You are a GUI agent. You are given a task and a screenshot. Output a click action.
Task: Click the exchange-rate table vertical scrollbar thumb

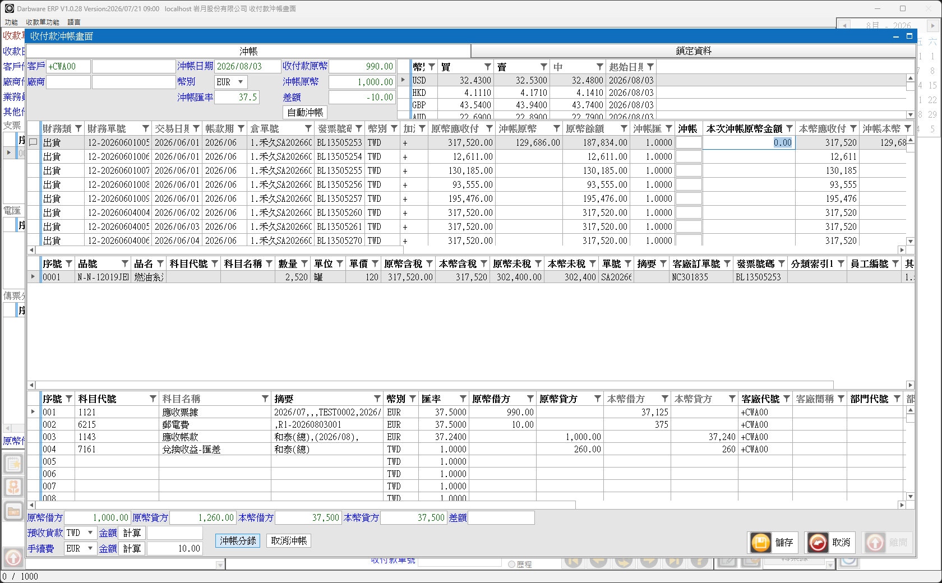tap(911, 86)
